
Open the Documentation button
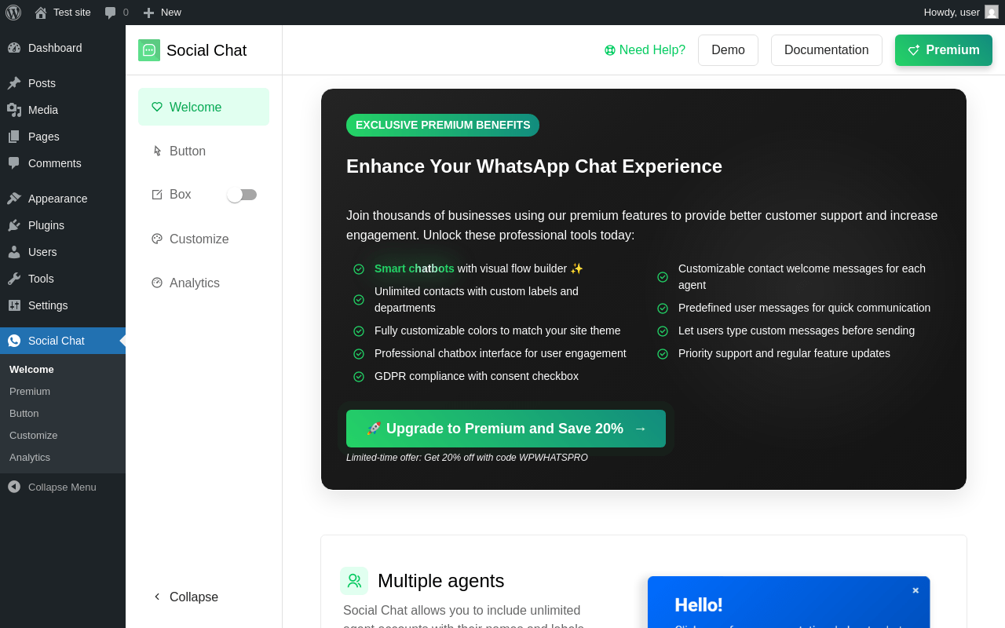pos(826,50)
